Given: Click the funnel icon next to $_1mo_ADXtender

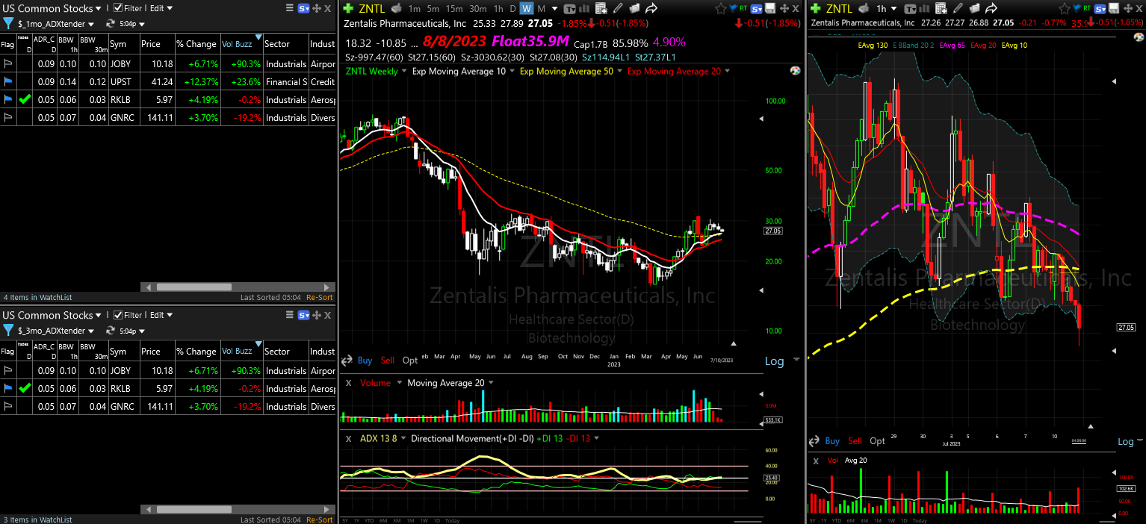Looking at the screenshot, I should point(8,24).
